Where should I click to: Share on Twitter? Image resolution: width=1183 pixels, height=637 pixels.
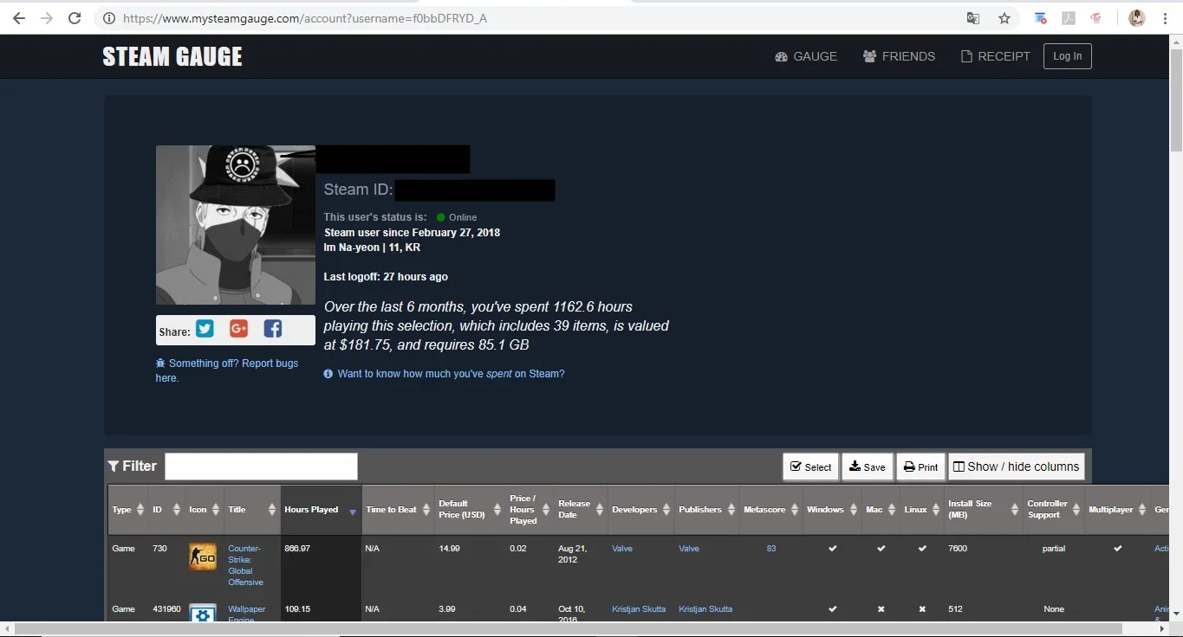click(x=205, y=329)
